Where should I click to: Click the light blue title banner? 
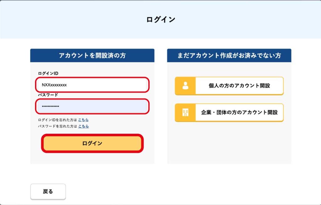coord(160,19)
